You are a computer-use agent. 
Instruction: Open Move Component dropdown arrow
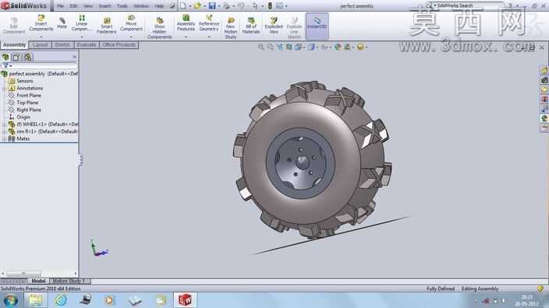(131, 37)
